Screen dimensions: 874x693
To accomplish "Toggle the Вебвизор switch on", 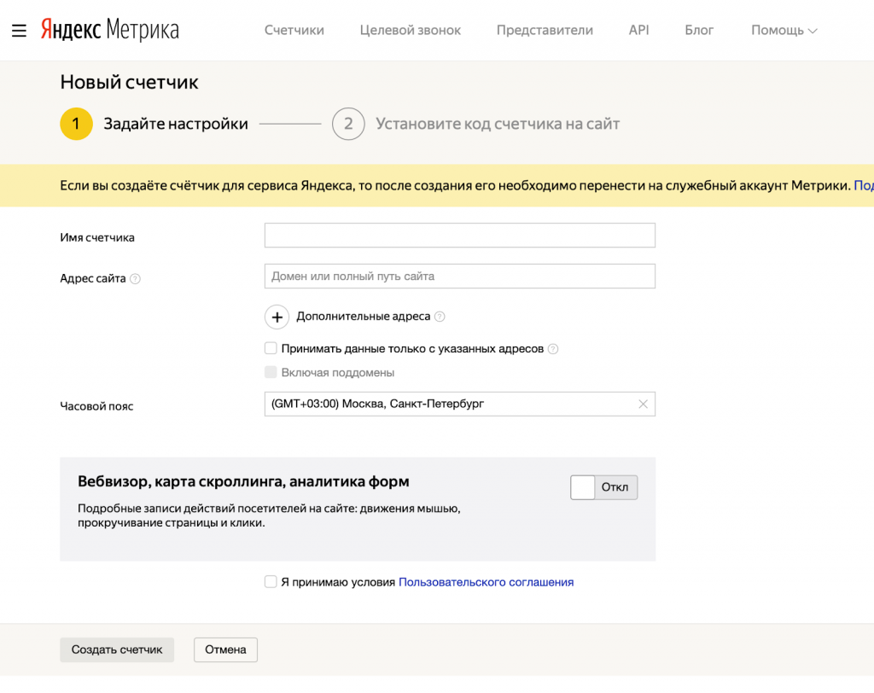I will [603, 487].
